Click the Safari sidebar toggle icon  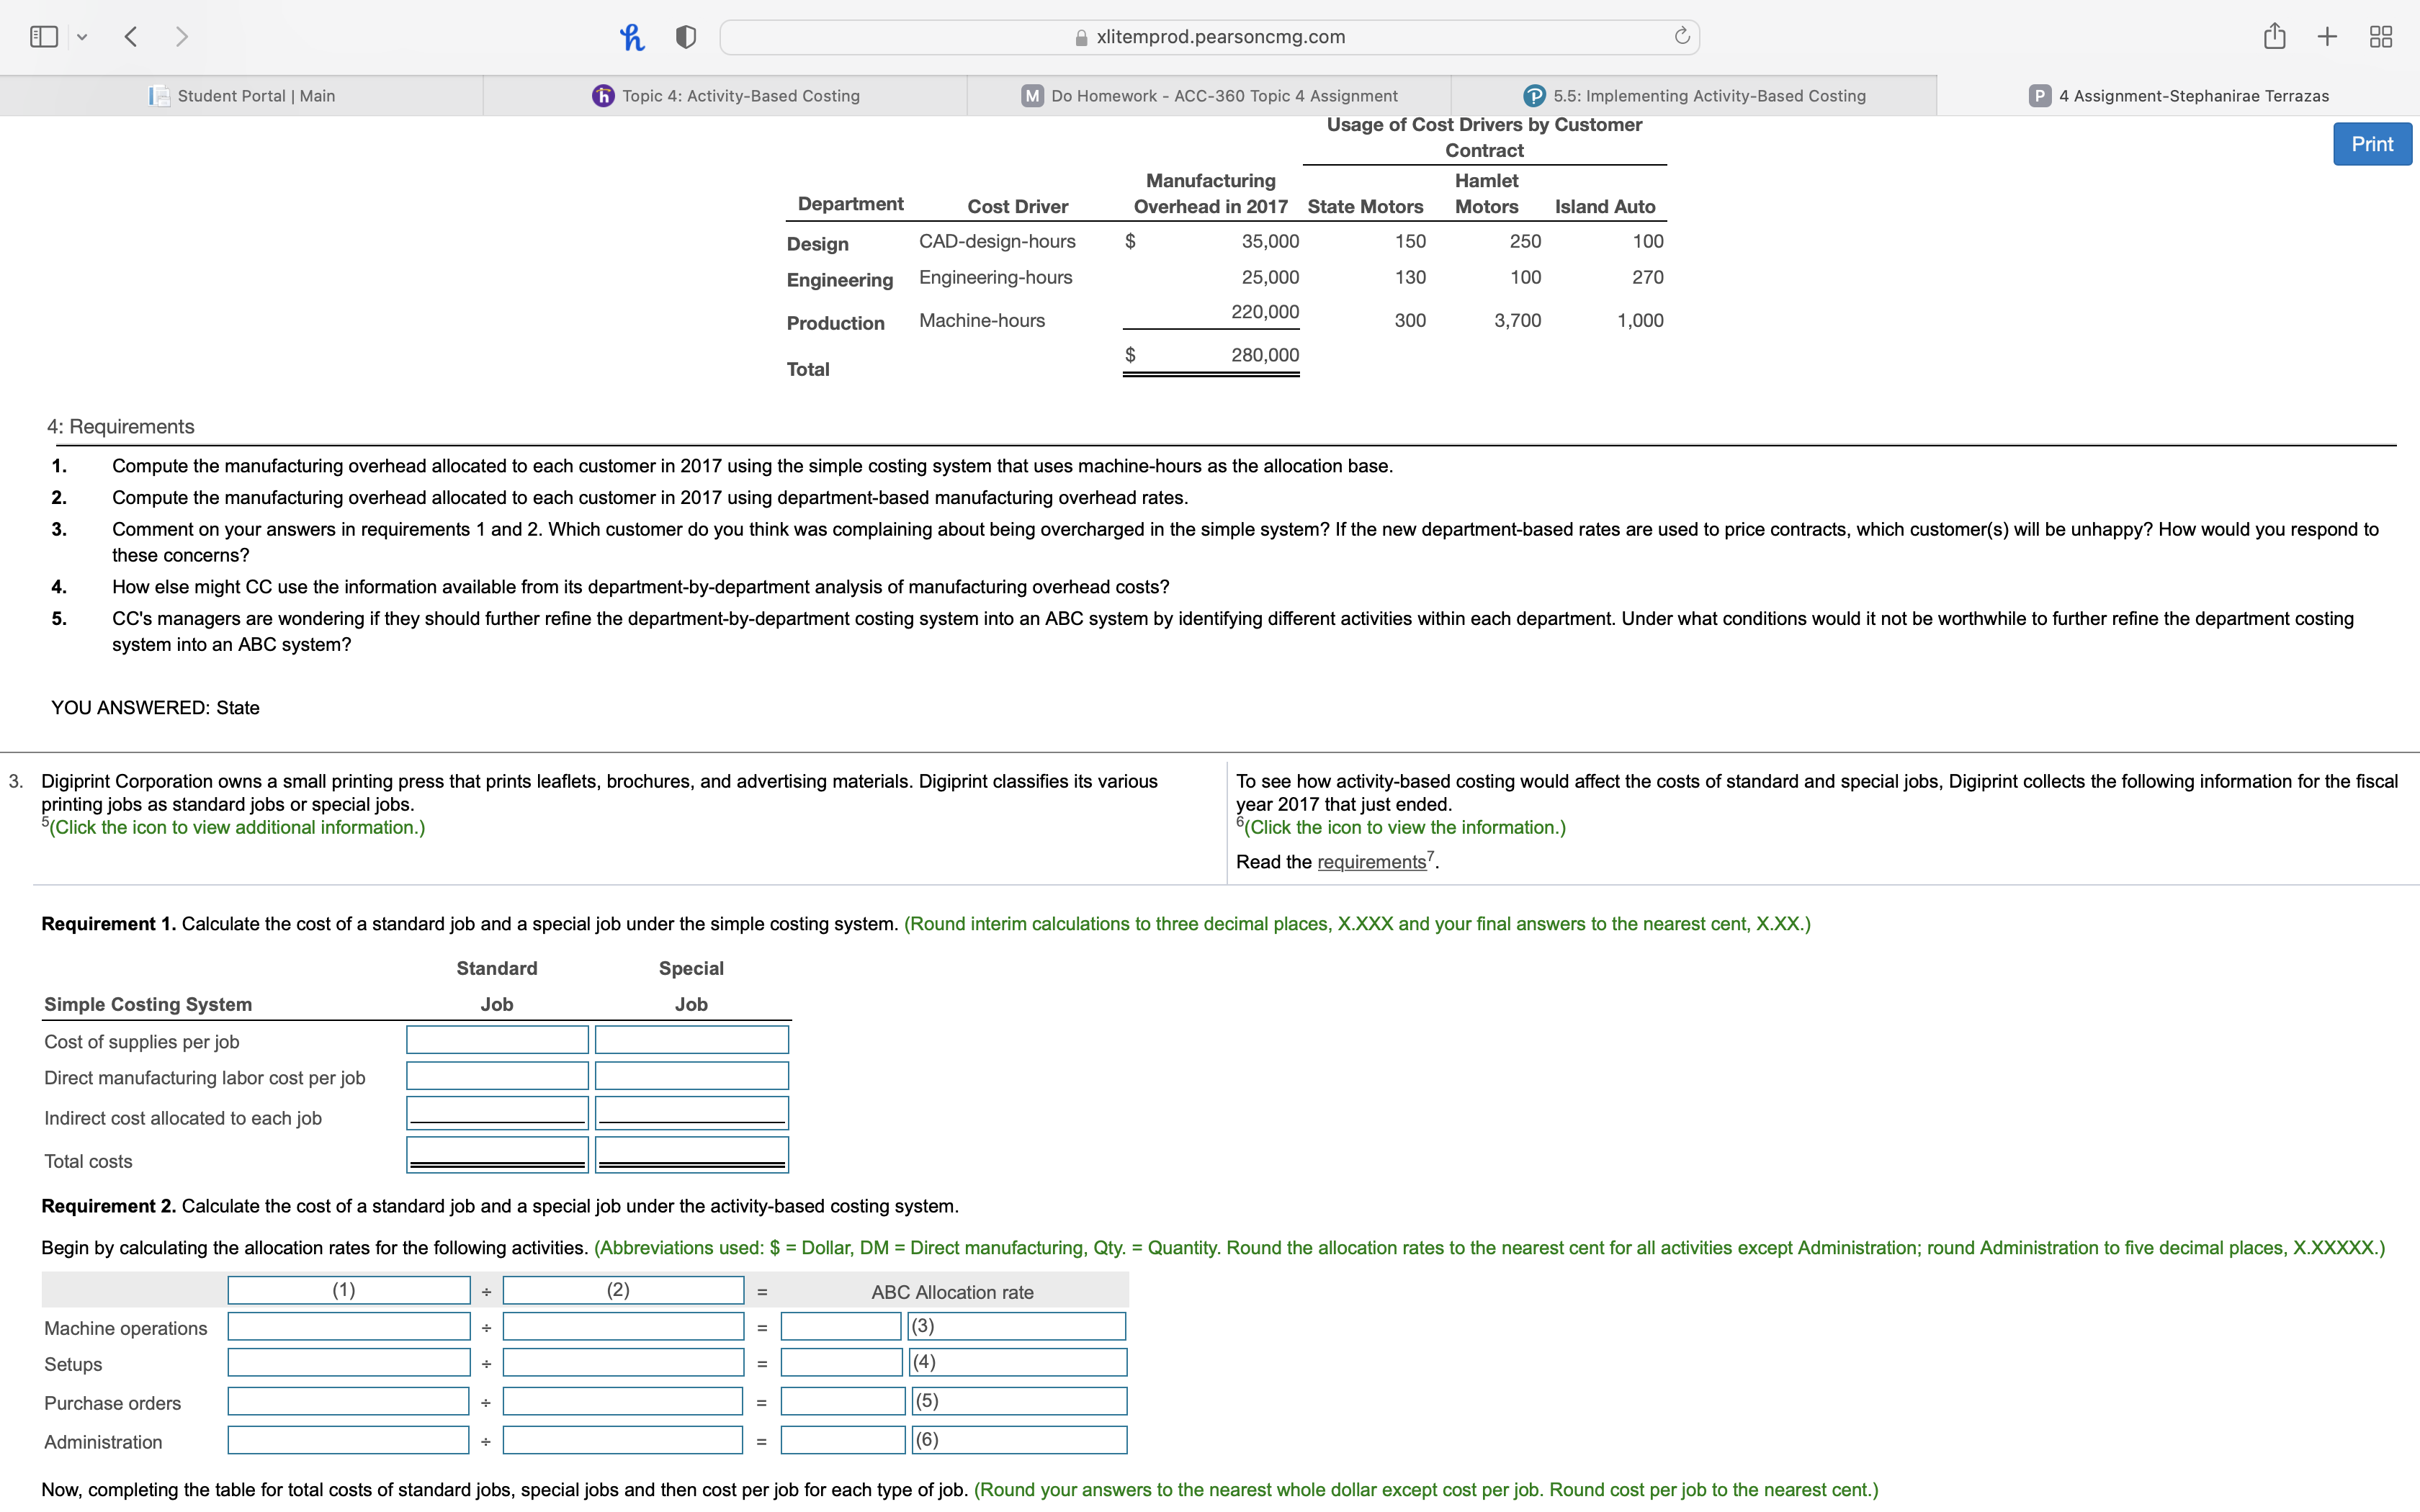point(44,37)
